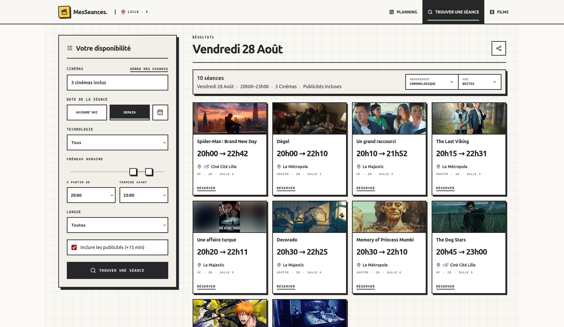Open the Langue Toutes dropdown
This screenshot has height=327, width=564.
[x=118, y=225]
